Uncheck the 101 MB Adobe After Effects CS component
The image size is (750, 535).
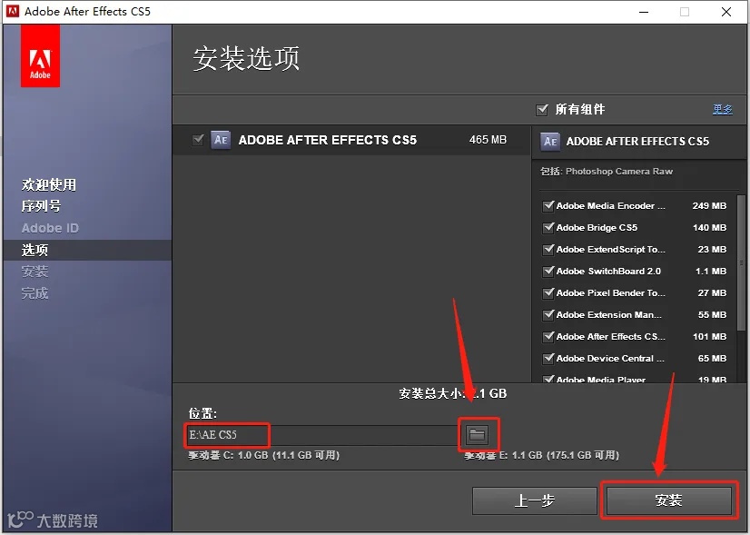[548, 336]
